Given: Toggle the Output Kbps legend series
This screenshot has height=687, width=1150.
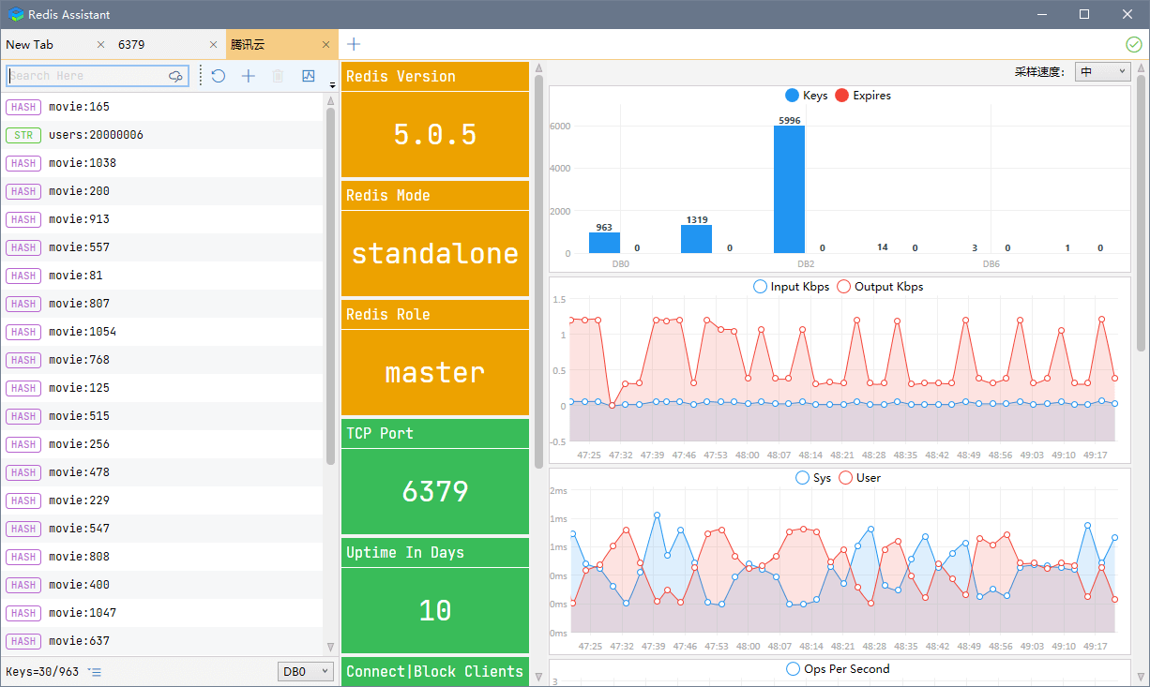Looking at the screenshot, I should pos(880,287).
